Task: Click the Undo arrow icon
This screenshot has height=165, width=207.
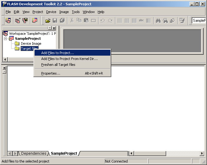Action: [x=103, y=21]
